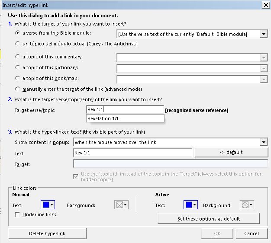Click the Active background transparent swatch
This screenshot has width=271, height=243.
pos(245,205)
